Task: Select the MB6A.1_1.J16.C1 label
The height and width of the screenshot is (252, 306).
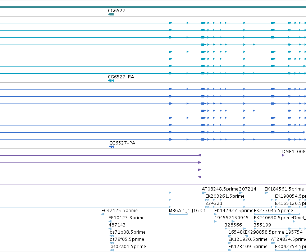Action: coord(187,211)
